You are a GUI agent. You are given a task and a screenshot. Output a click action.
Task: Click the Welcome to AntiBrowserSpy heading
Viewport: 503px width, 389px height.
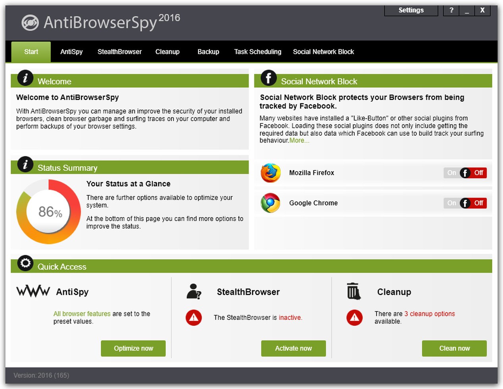click(67, 97)
